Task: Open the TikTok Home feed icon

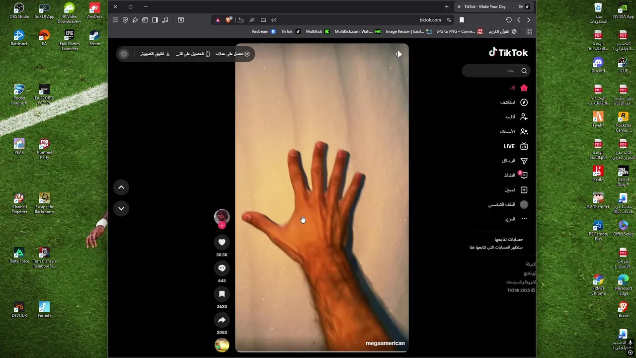Action: pos(524,88)
